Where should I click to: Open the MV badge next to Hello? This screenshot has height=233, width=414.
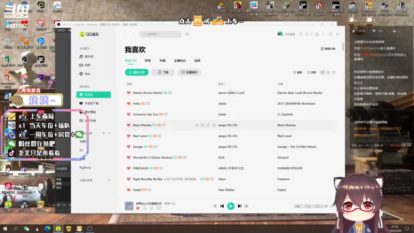point(147,104)
